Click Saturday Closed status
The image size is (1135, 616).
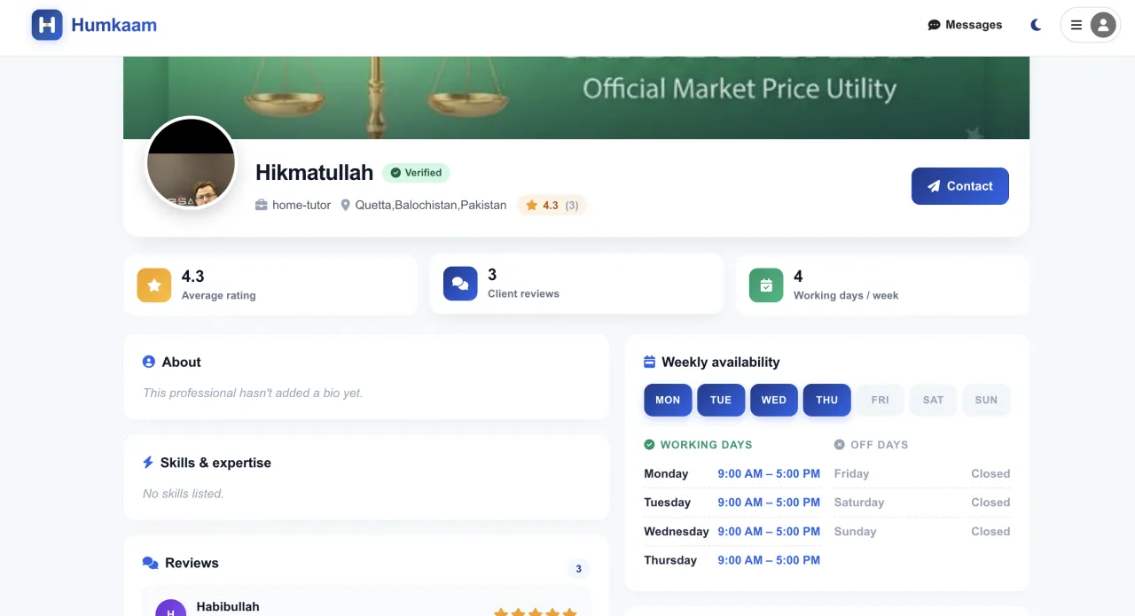[990, 503]
